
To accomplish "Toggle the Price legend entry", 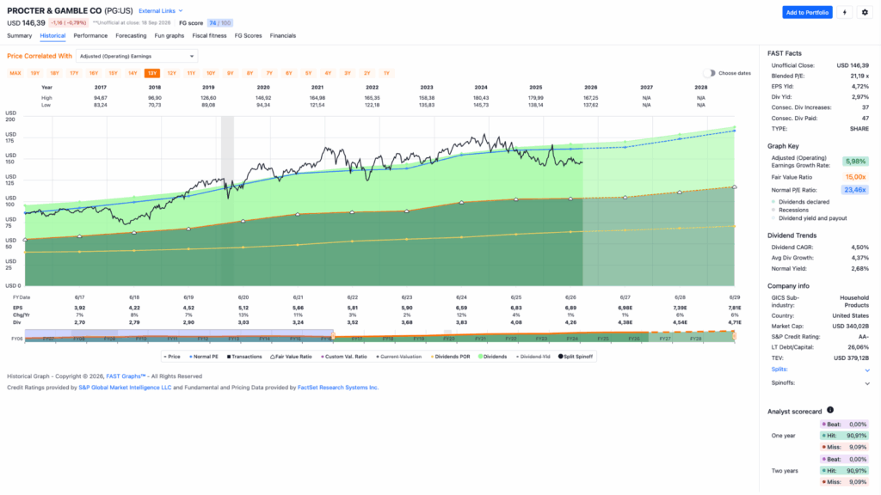I will pyautogui.click(x=172, y=357).
